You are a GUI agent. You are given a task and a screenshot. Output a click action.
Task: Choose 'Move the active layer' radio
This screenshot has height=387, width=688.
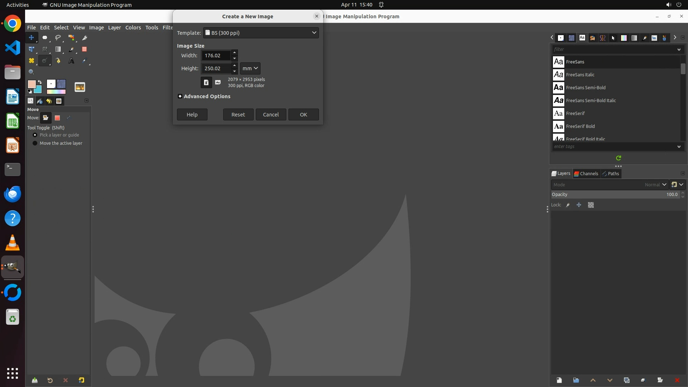(35, 143)
